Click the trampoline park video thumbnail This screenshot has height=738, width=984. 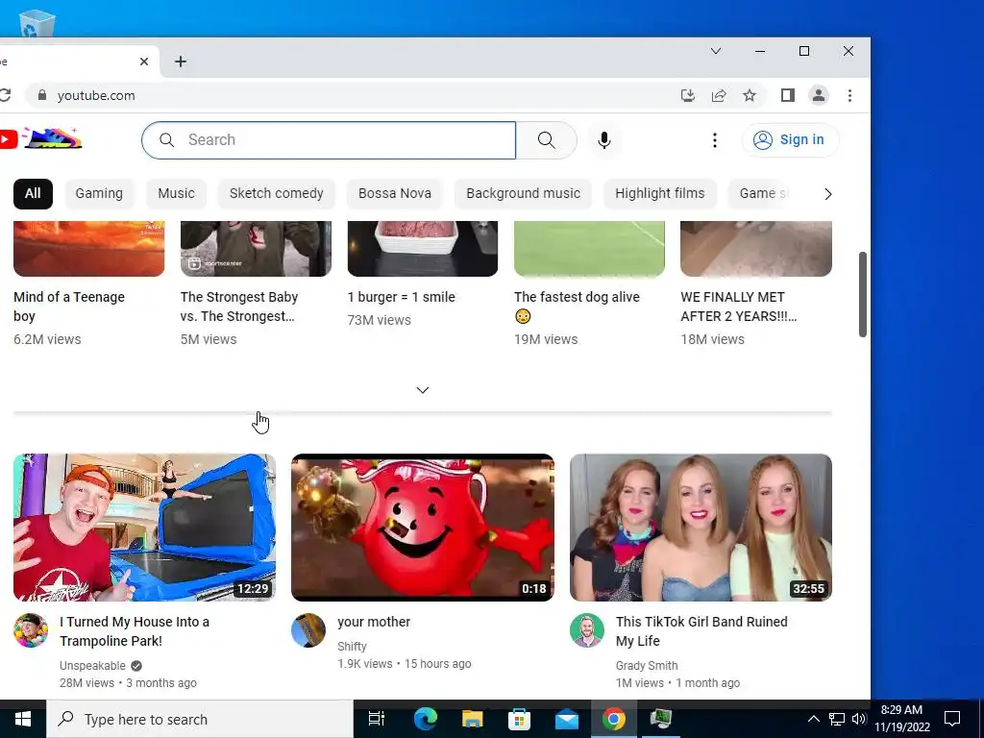[144, 528]
